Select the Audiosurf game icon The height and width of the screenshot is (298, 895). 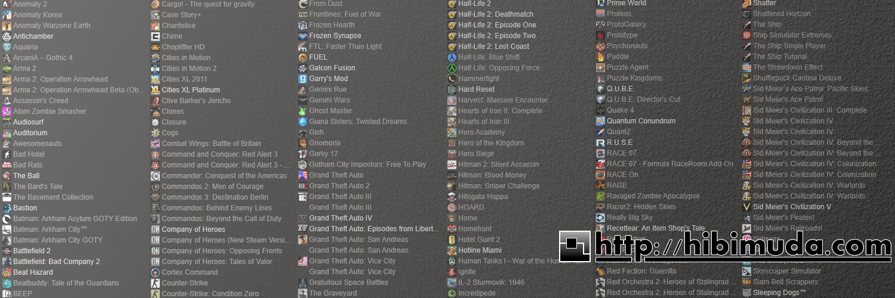[x=7, y=122]
